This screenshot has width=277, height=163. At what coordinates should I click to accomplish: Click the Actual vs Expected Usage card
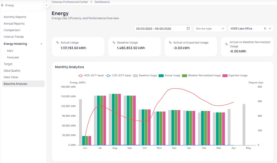(191, 46)
